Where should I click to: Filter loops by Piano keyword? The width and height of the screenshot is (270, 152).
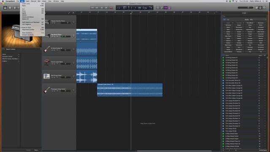(228, 34)
